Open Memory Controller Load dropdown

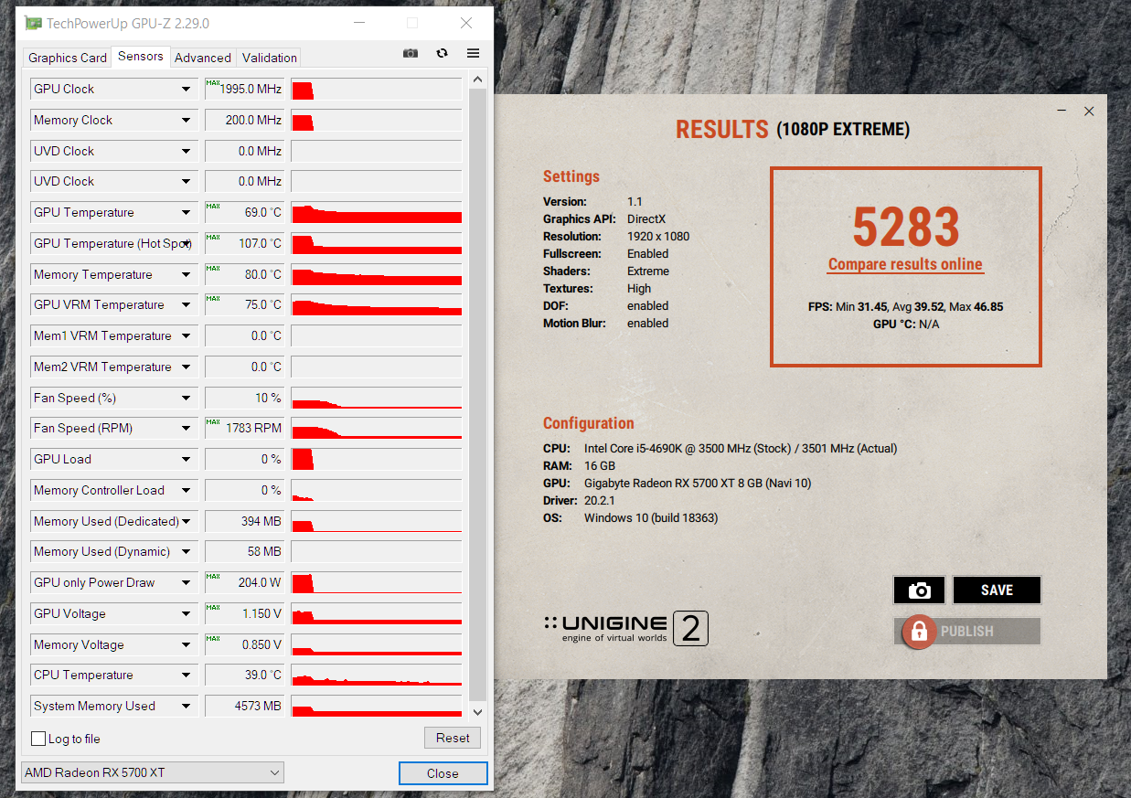click(187, 490)
